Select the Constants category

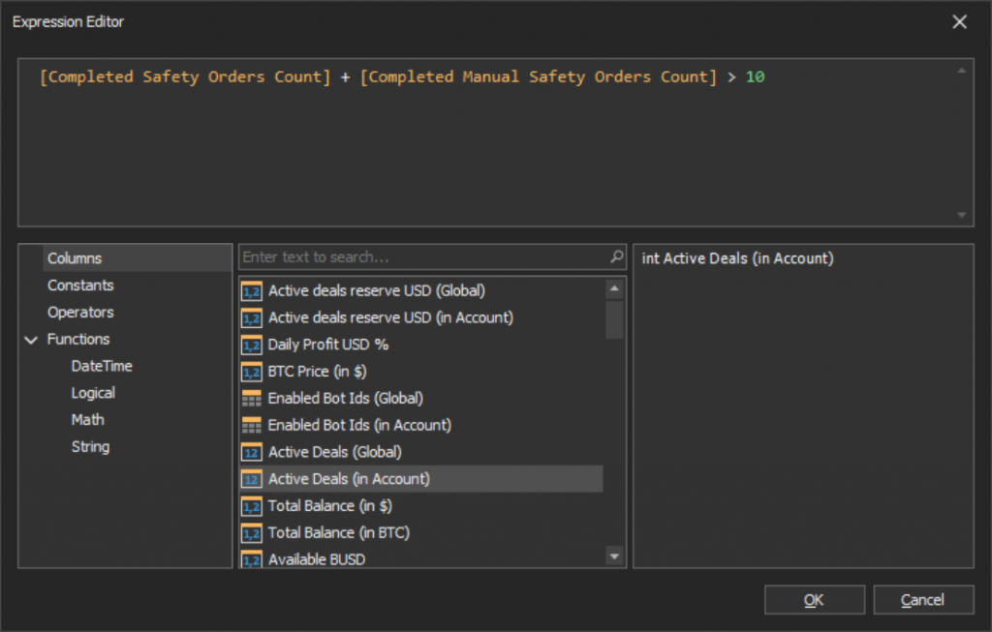[x=80, y=286]
